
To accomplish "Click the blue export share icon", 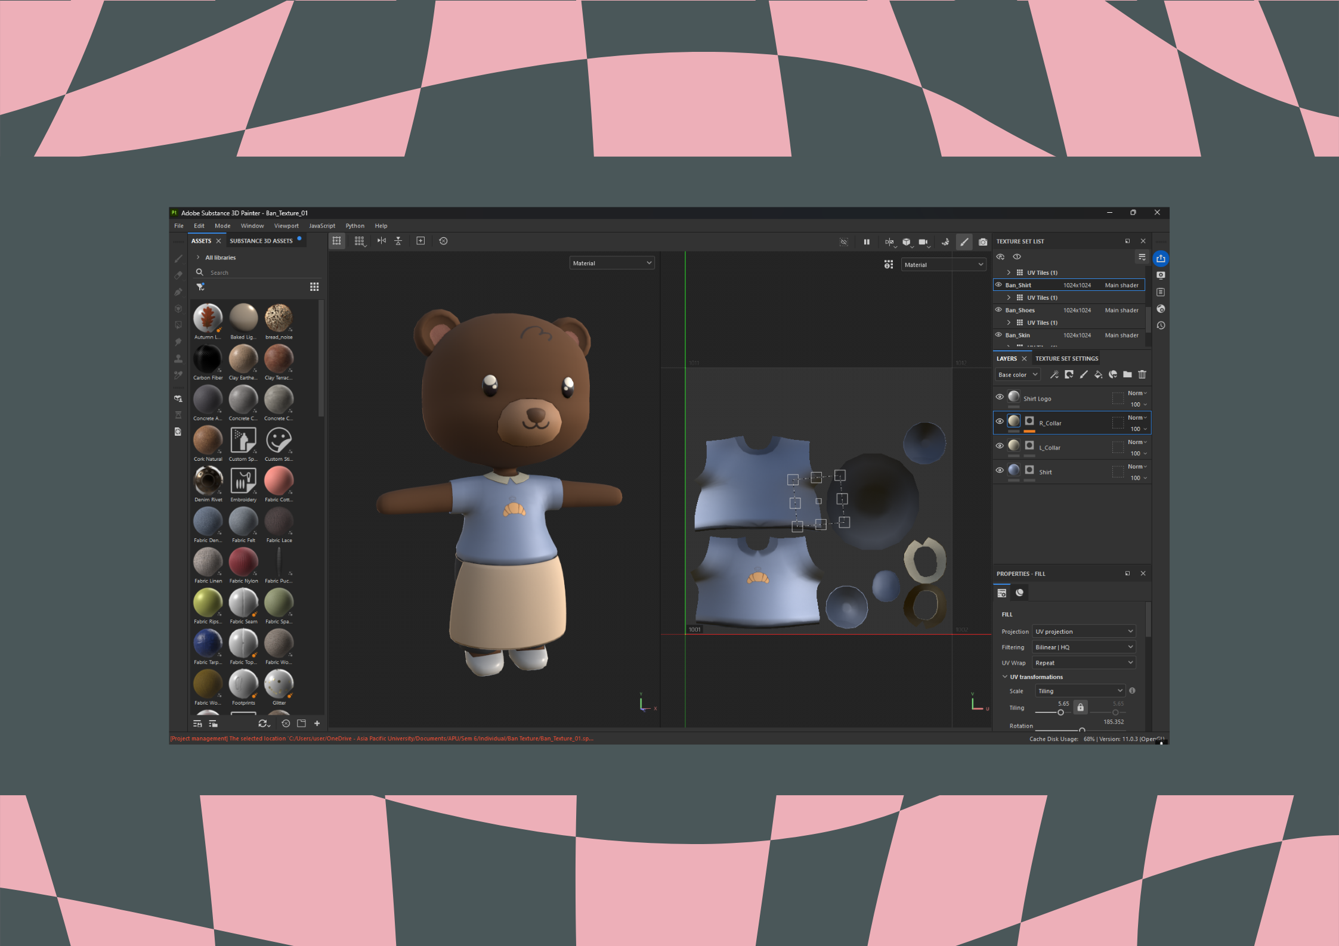I will [1161, 259].
